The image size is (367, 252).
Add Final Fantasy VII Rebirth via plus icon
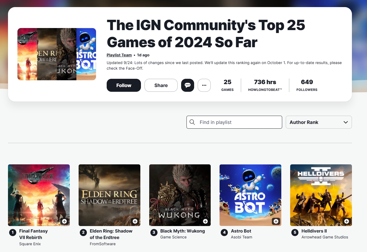[x=64, y=221]
